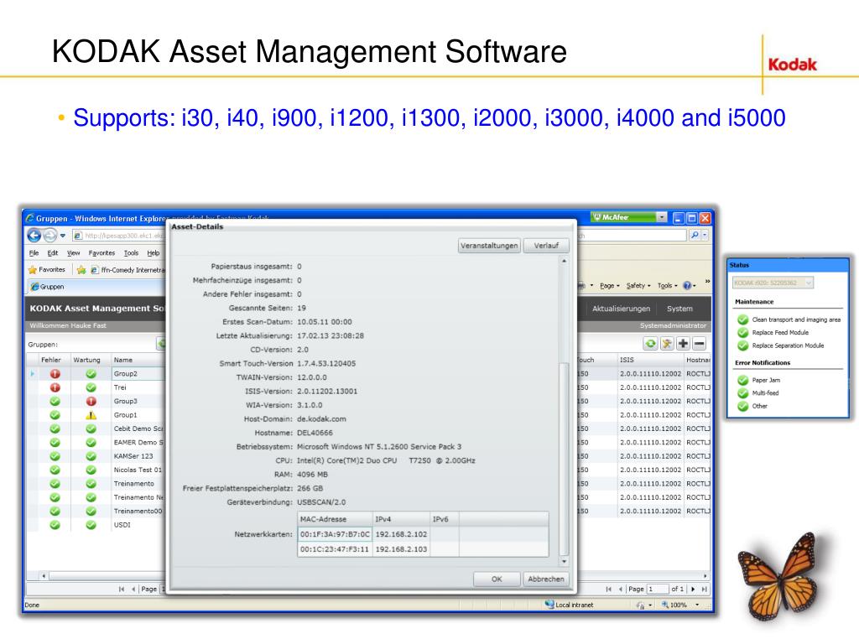The height and width of the screenshot is (644, 859).
Task: Click the MAC address 00:1F:3A:97:B7:0C cell
Action: click(335, 534)
